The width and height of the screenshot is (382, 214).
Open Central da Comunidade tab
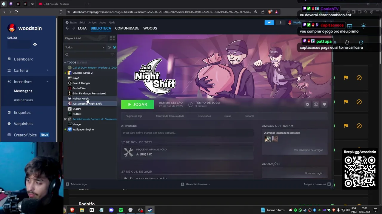170,116
